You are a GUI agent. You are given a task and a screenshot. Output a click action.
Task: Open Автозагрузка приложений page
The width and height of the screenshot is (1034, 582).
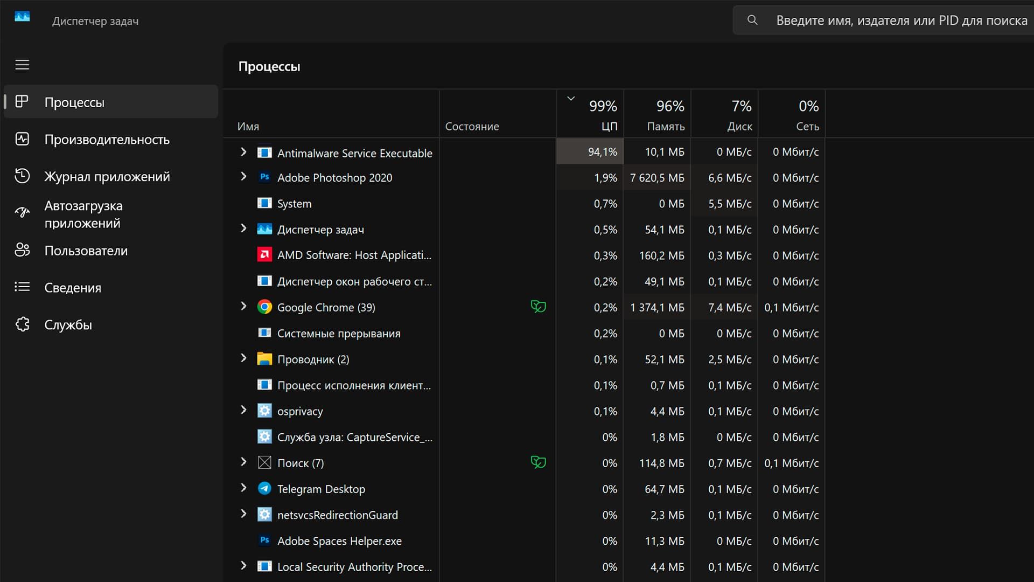pyautogui.click(x=83, y=214)
